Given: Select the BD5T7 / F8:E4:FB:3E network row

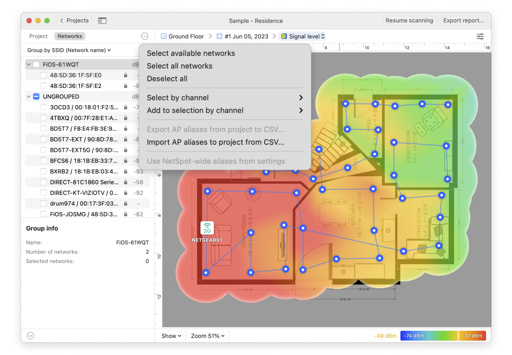Looking at the screenshot, I should tap(88, 129).
